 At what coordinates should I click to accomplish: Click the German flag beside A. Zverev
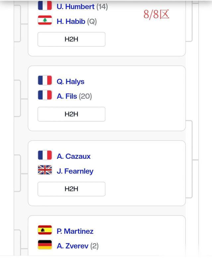click(x=45, y=245)
